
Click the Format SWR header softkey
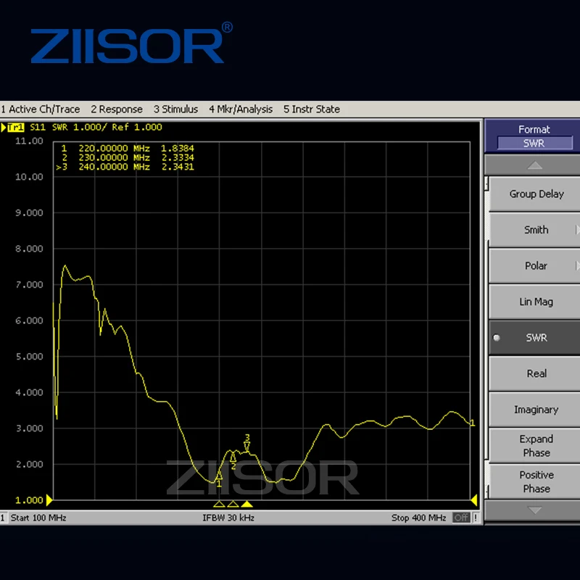(x=533, y=136)
